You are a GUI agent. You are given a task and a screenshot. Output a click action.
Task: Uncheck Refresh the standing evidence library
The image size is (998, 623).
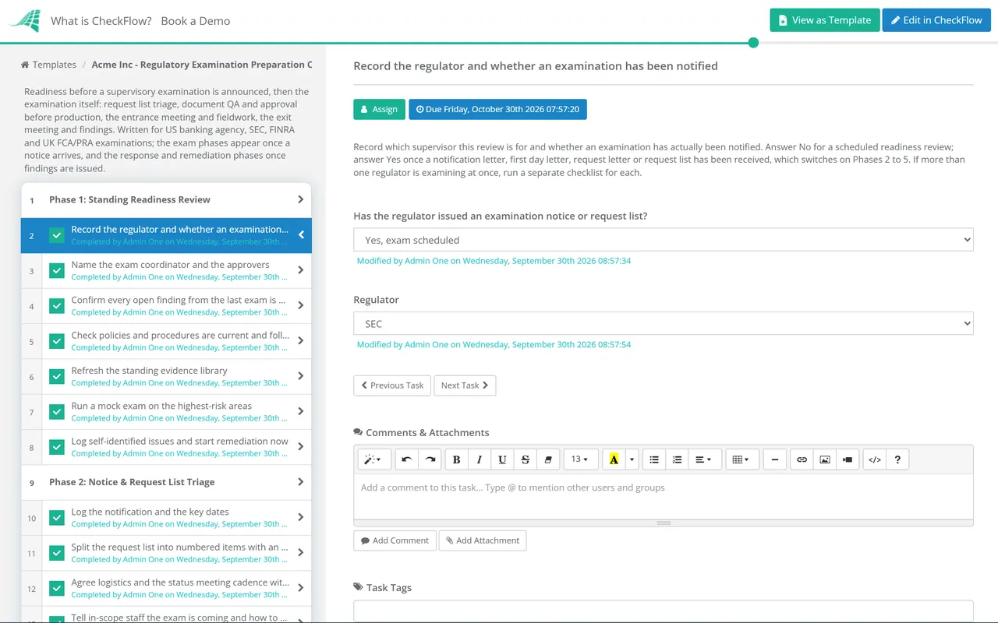point(57,376)
